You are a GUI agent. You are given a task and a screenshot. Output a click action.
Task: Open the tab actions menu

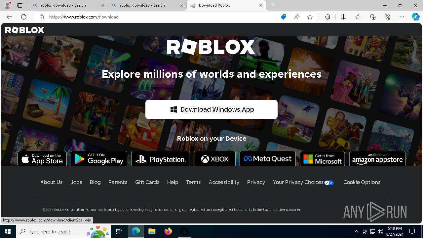point(20,5)
